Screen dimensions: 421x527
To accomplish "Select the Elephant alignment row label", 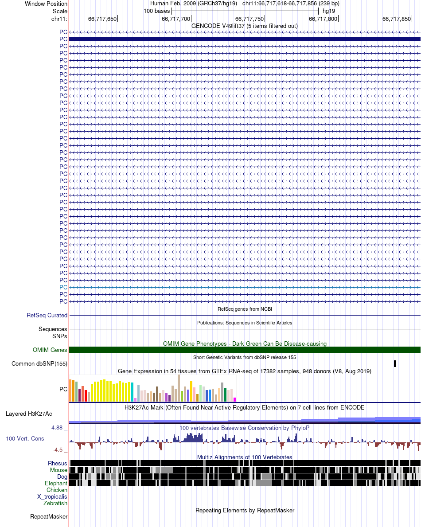I will pyautogui.click(x=56, y=483).
